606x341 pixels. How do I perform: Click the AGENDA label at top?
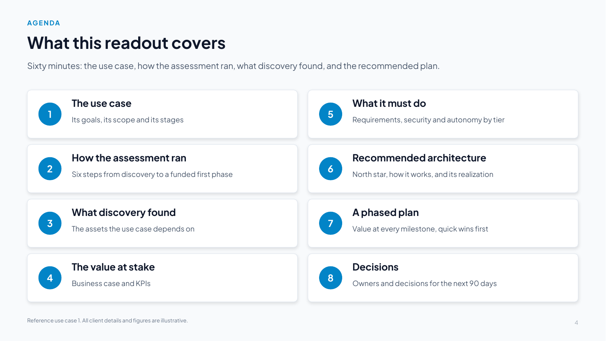pos(44,23)
